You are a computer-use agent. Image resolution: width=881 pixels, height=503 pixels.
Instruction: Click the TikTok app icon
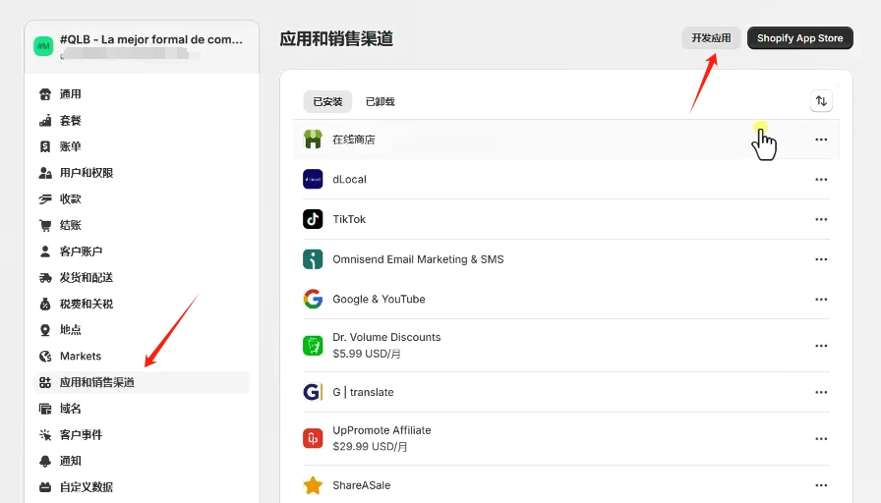point(313,219)
